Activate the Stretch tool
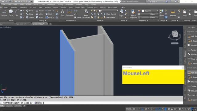 (30, 17)
